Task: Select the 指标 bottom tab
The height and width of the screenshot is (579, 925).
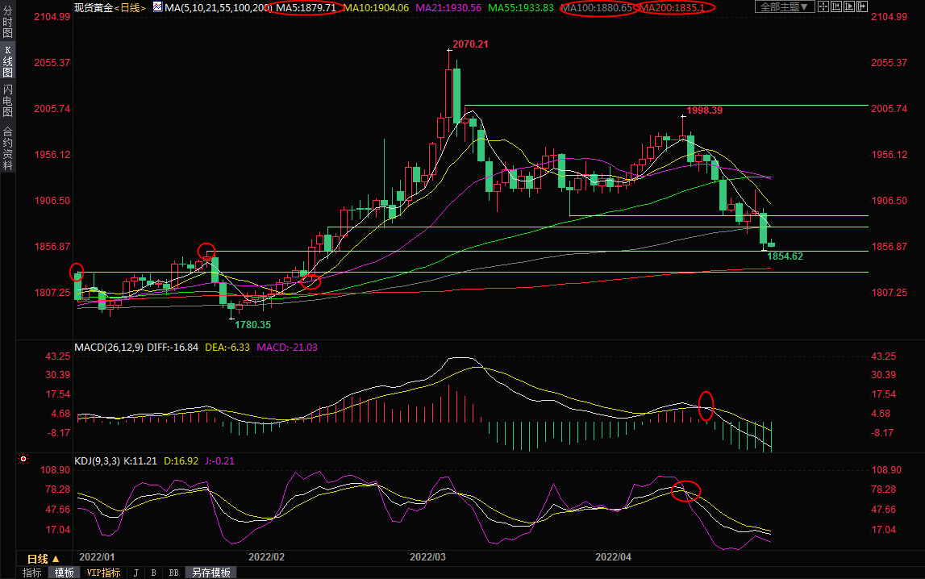Action: tap(32, 573)
